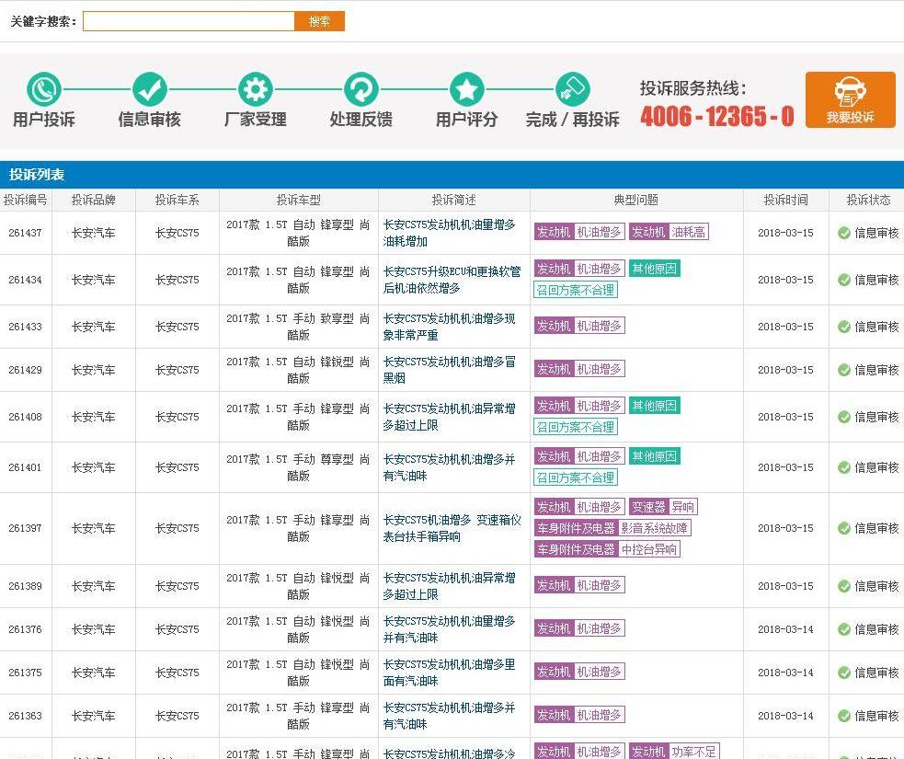Click hotline number 4006-12365-0

coord(717,117)
